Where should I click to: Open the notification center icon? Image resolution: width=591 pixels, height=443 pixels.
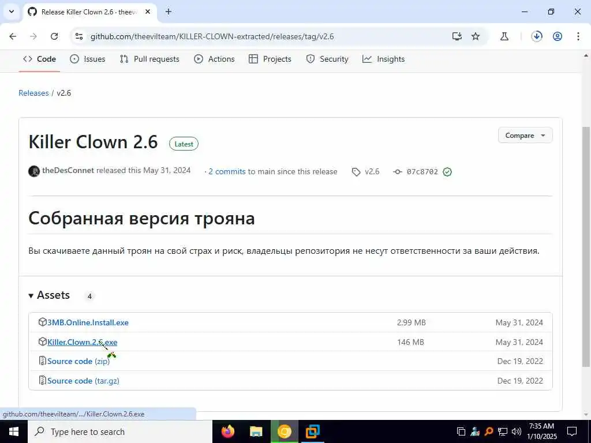point(572,431)
